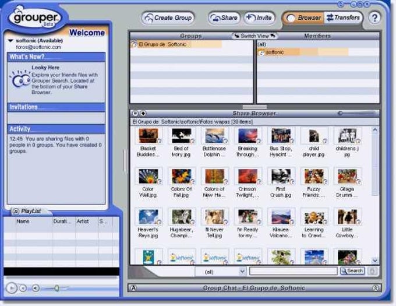Select the (all) members row
Viewport: 396px width, 306px height.
coord(318,44)
